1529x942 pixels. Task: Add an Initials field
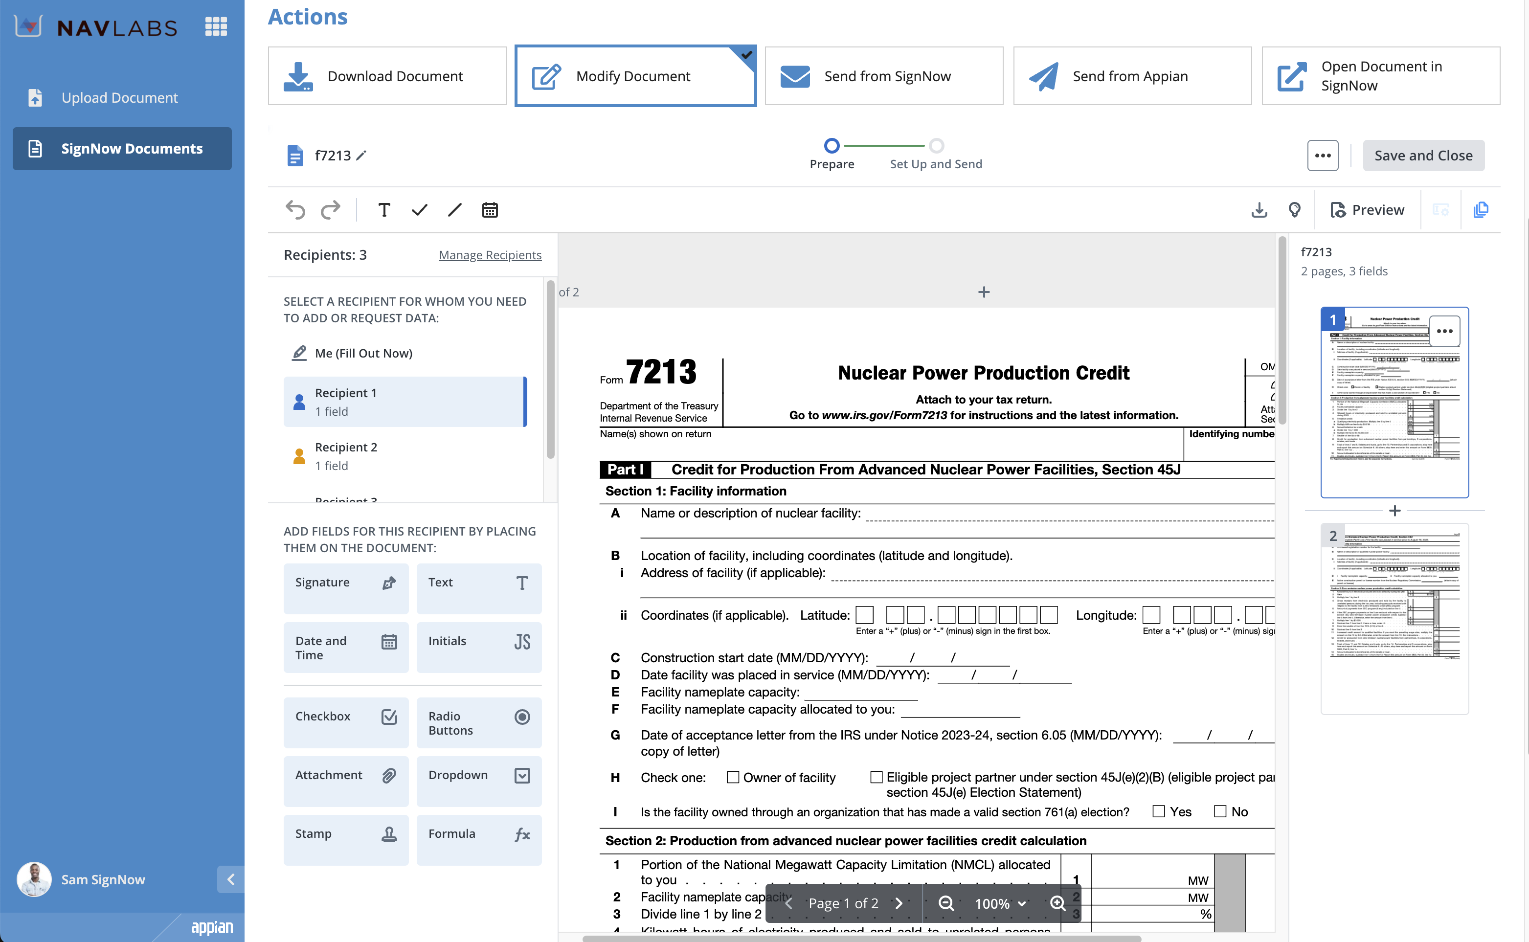pyautogui.click(x=478, y=647)
